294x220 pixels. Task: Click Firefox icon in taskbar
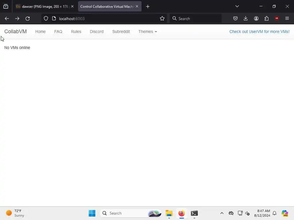tap(181, 213)
